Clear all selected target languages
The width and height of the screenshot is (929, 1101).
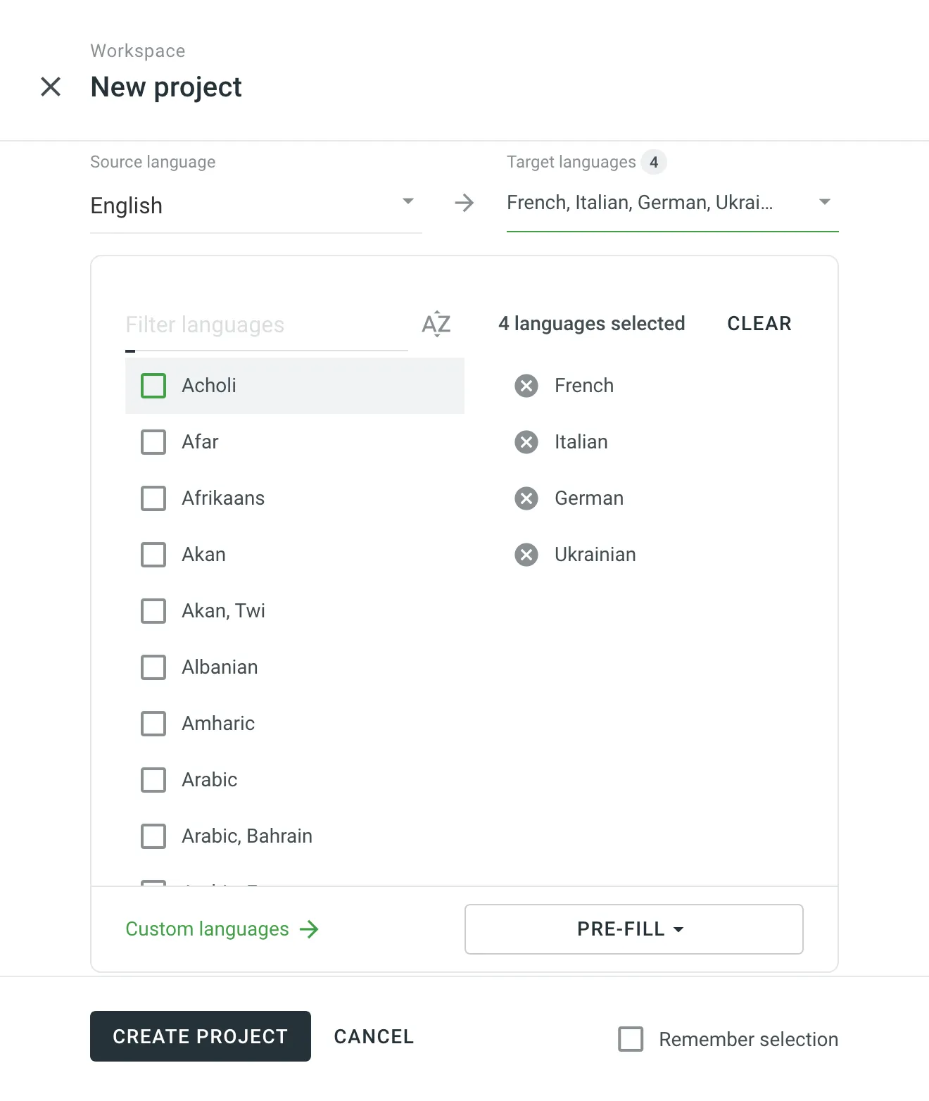pos(759,324)
